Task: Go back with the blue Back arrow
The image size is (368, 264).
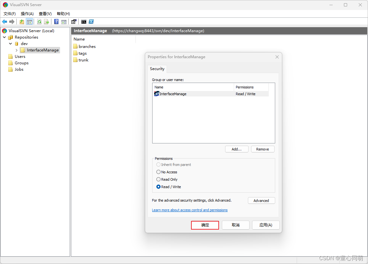Action: 4,22
